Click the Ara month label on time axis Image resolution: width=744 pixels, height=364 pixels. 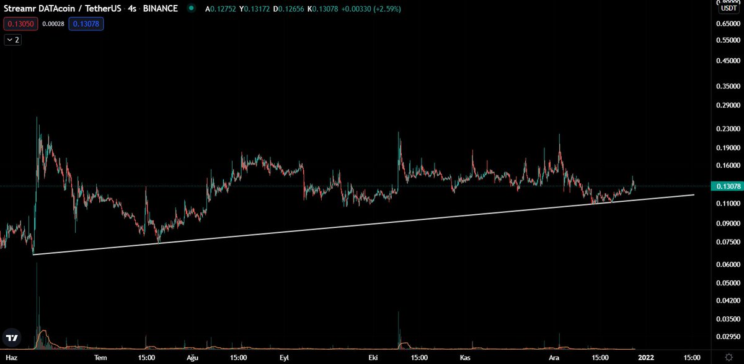coord(554,358)
